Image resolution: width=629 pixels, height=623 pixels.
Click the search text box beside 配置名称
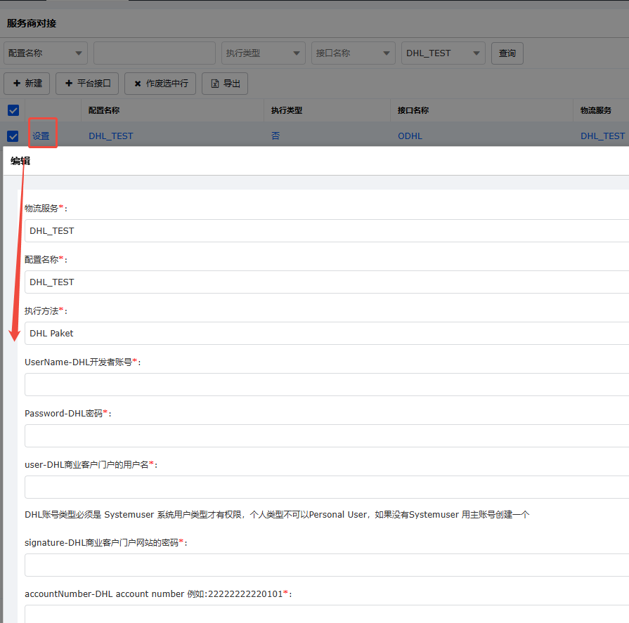(x=155, y=53)
